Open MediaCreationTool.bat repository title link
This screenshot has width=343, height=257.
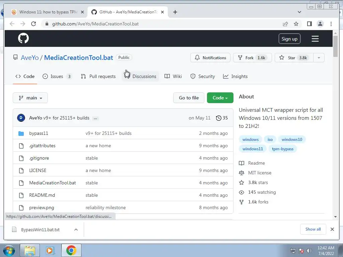click(78, 58)
